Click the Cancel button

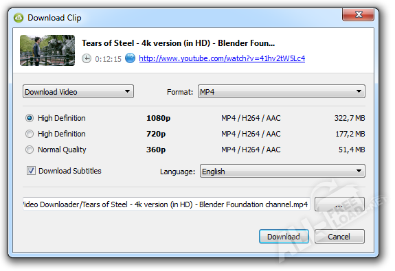(x=339, y=236)
